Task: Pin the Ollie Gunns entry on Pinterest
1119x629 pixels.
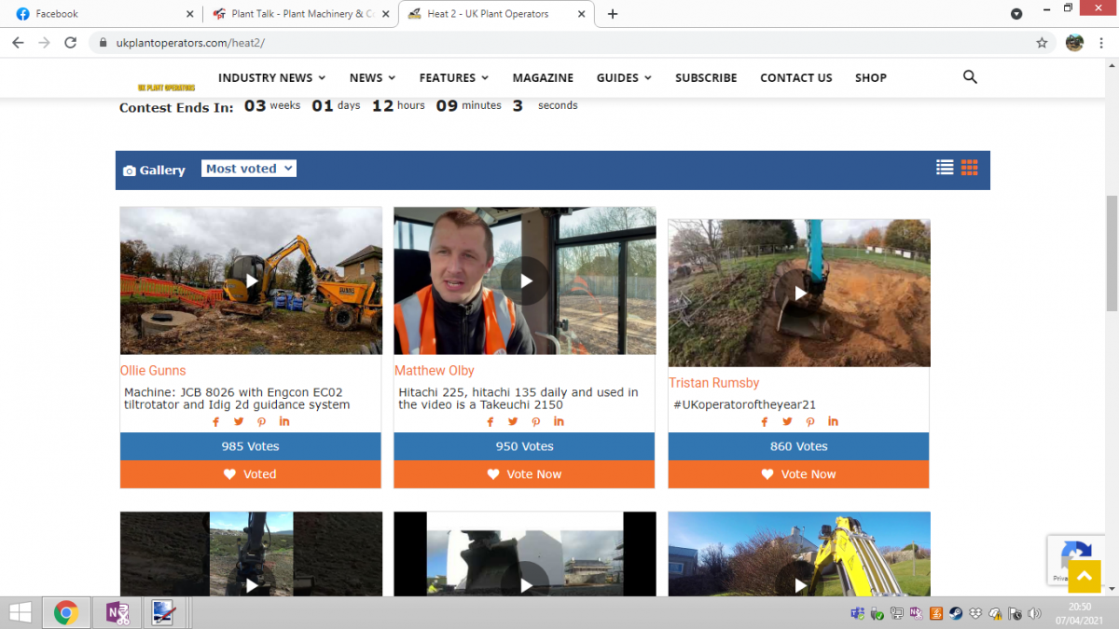Action: [262, 421]
